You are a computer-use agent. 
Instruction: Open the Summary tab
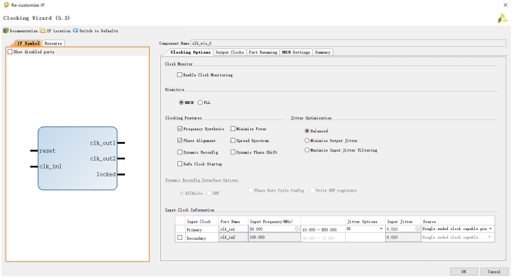pos(322,52)
